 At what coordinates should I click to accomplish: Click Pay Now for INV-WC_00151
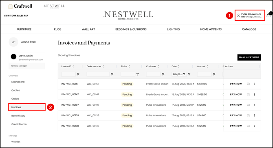tap(236, 84)
